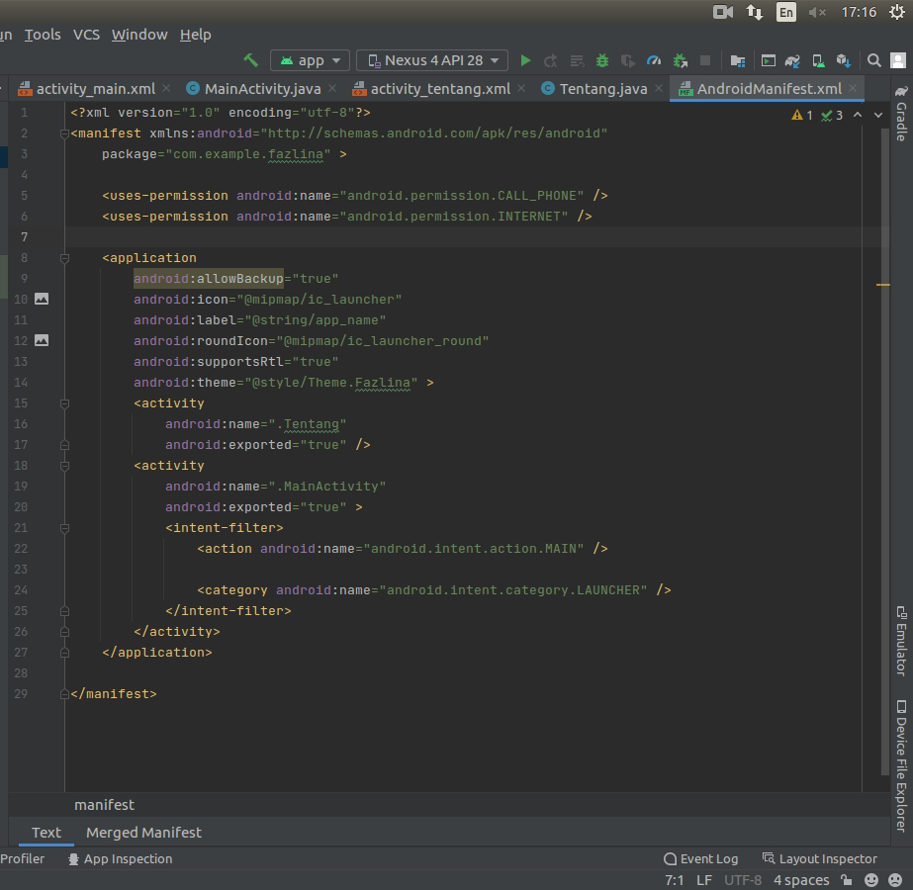This screenshot has height=890, width=913.
Task: Click the Make Project hammer icon
Action: [x=251, y=60]
